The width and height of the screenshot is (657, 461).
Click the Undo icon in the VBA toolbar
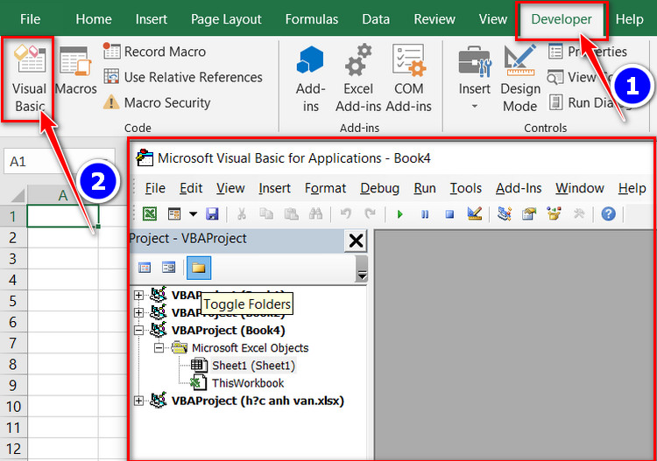pyautogui.click(x=346, y=214)
